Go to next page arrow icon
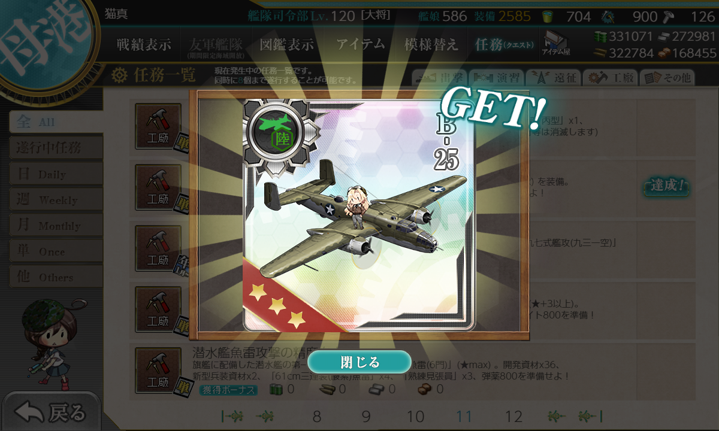The width and height of the screenshot is (719, 431). point(557,416)
